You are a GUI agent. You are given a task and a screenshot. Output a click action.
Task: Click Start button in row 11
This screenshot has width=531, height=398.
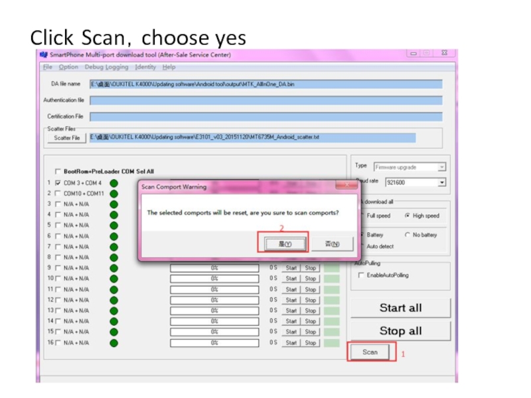[291, 290]
